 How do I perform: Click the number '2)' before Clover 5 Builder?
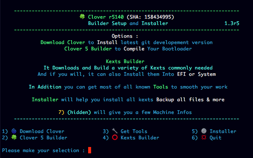click(5, 138)
